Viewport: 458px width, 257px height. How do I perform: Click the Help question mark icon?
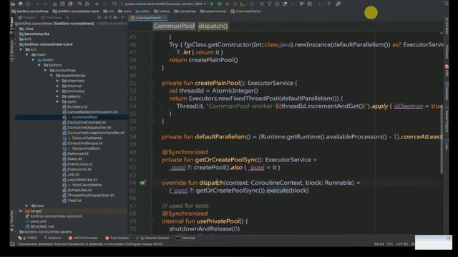329,4
